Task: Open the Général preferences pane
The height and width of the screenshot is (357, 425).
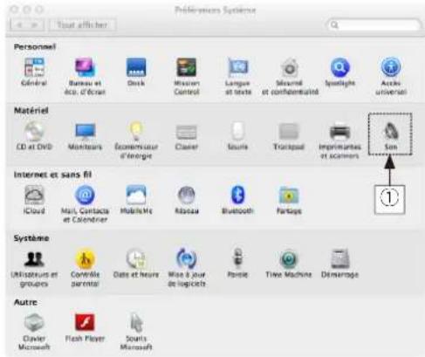Action: click(34, 72)
